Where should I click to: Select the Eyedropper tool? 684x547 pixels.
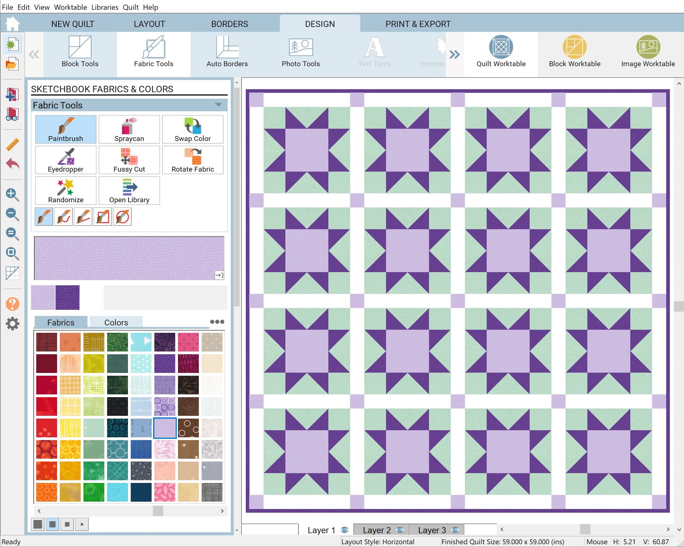point(65,160)
